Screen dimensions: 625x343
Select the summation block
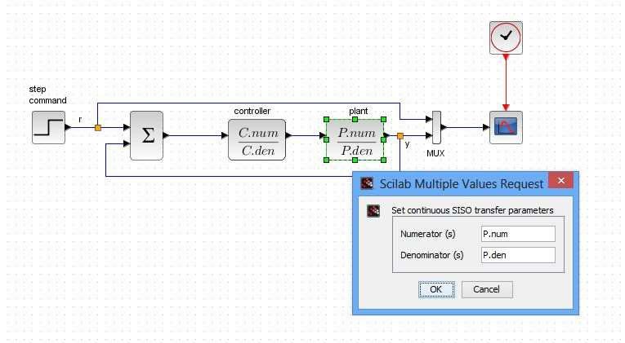tap(147, 135)
